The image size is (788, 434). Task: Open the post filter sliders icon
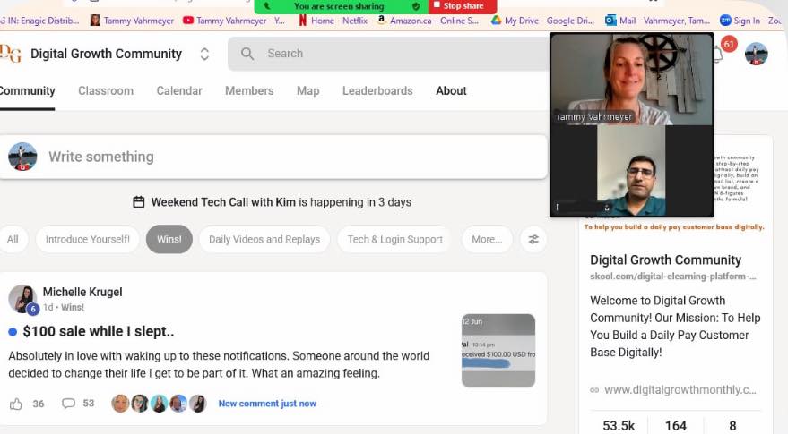(533, 239)
